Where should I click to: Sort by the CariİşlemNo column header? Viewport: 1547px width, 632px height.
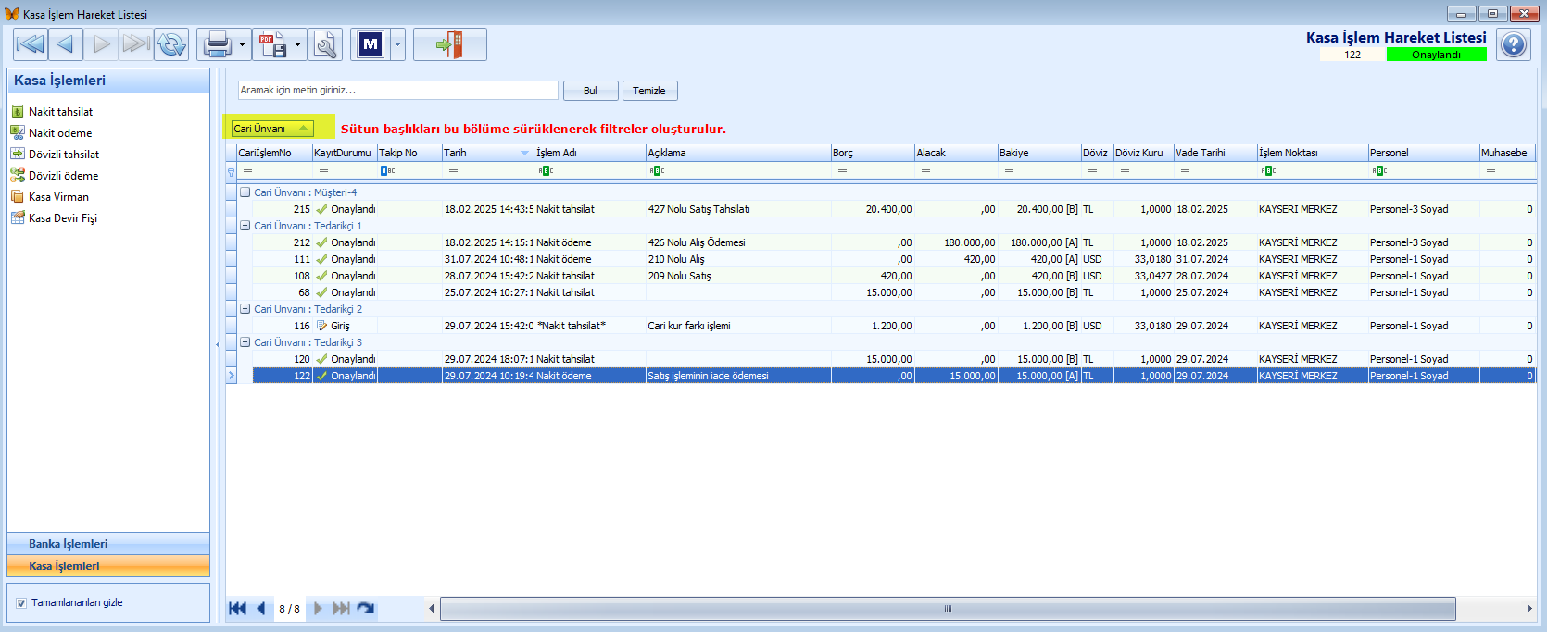pyautogui.click(x=274, y=153)
